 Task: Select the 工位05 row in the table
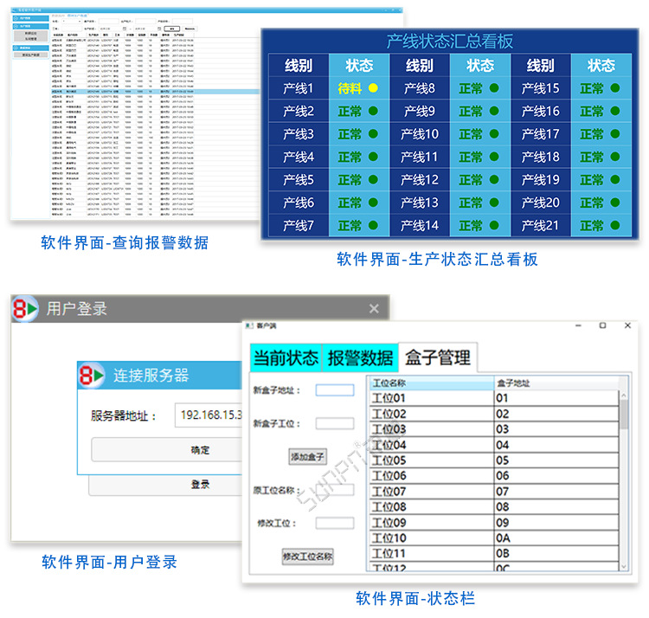click(x=430, y=460)
